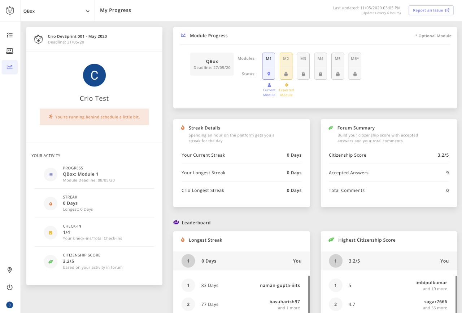The image size is (462, 313).
Task: Select optional module M6* tile
Action: point(355,66)
